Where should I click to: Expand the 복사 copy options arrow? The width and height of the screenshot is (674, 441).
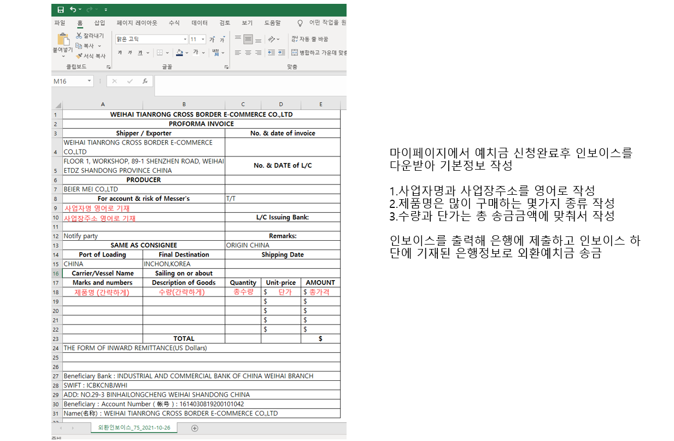99,46
